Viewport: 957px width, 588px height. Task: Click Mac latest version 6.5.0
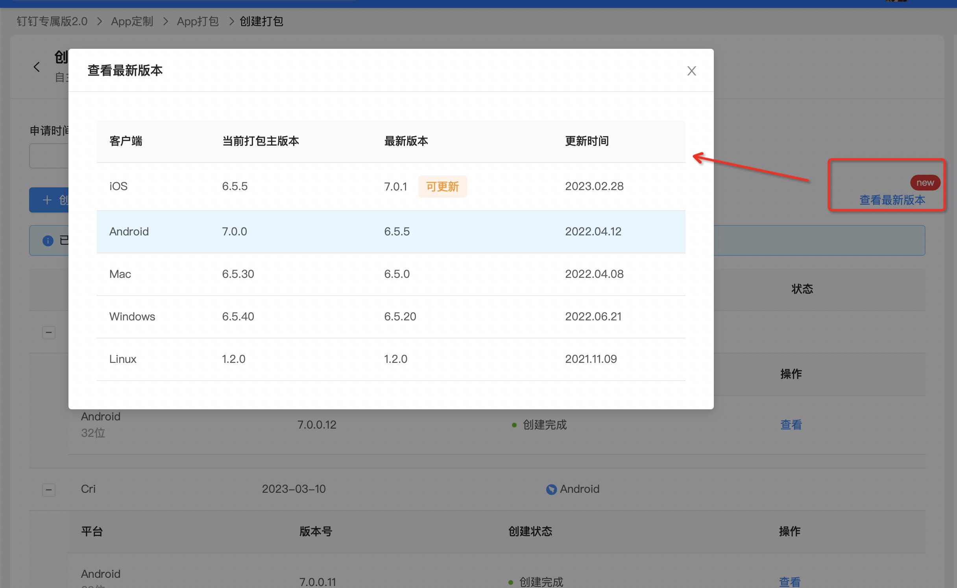coord(397,274)
